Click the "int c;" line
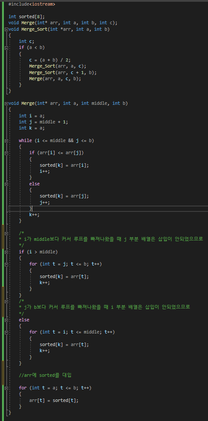 (26, 41)
